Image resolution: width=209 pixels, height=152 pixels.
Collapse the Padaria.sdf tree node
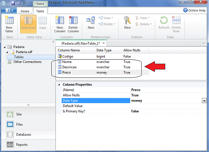click(7, 52)
